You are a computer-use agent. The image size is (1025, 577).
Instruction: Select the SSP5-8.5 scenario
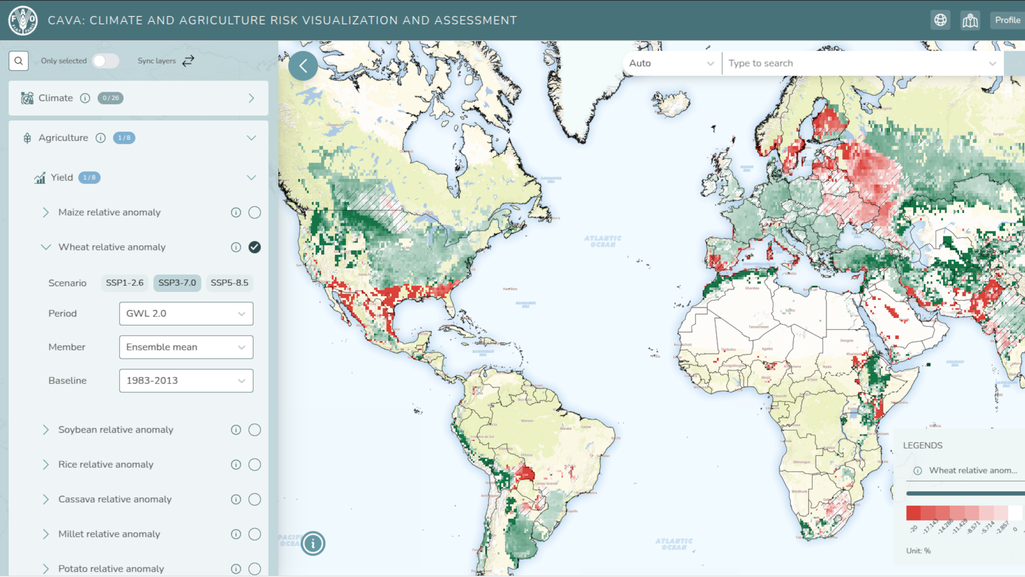(229, 283)
